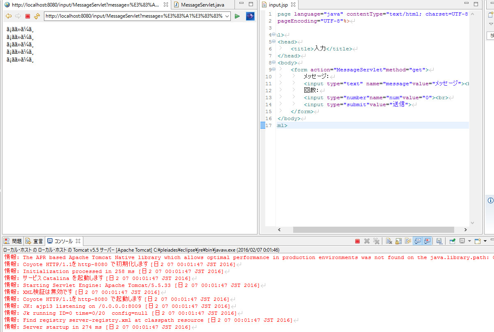Terminate the Tomcat server from console
The image size is (494, 332).
[357, 241]
